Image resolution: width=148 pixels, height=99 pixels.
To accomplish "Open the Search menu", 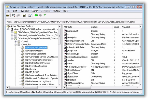I will pyautogui.click(x=35, y=11).
